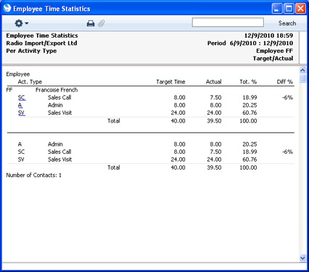Nudge the report up with scrollbar arrow
Image resolution: width=309 pixels, height=272 pixels.
click(302, 70)
